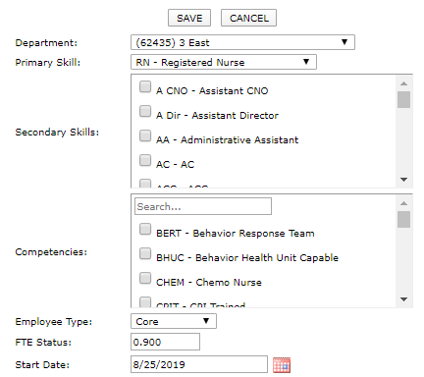Focus the competencies Search field
424x377 pixels.
203,206
